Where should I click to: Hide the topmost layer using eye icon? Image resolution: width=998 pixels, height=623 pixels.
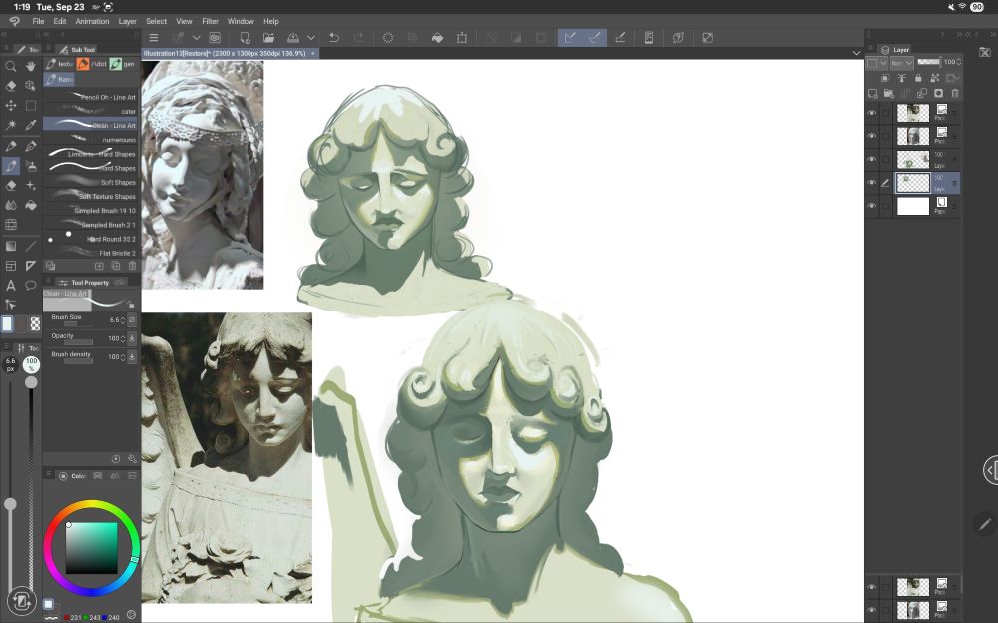[x=871, y=113]
